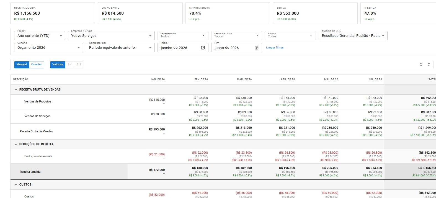Collapse all rows icon

(429, 65)
